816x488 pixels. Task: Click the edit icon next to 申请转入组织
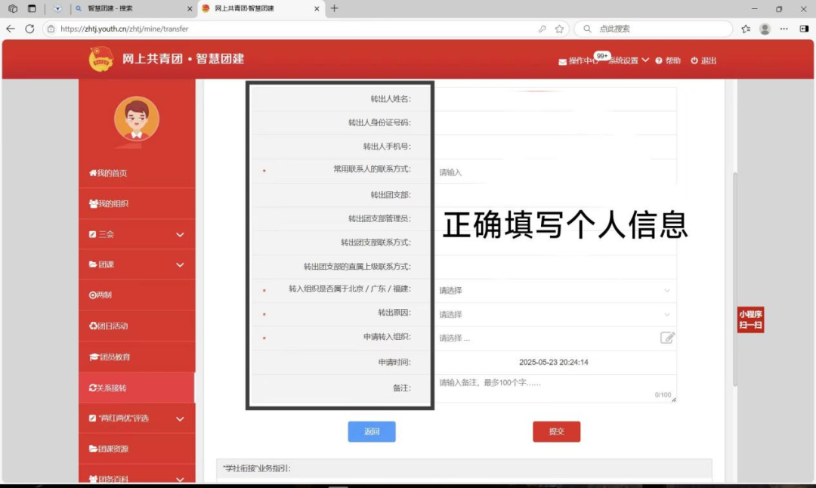pyautogui.click(x=667, y=337)
